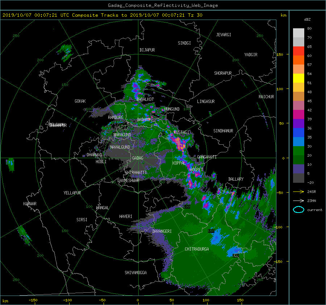326x305 pixels.
Task: Click the NARAGUND city label
Action: click(x=122, y=135)
